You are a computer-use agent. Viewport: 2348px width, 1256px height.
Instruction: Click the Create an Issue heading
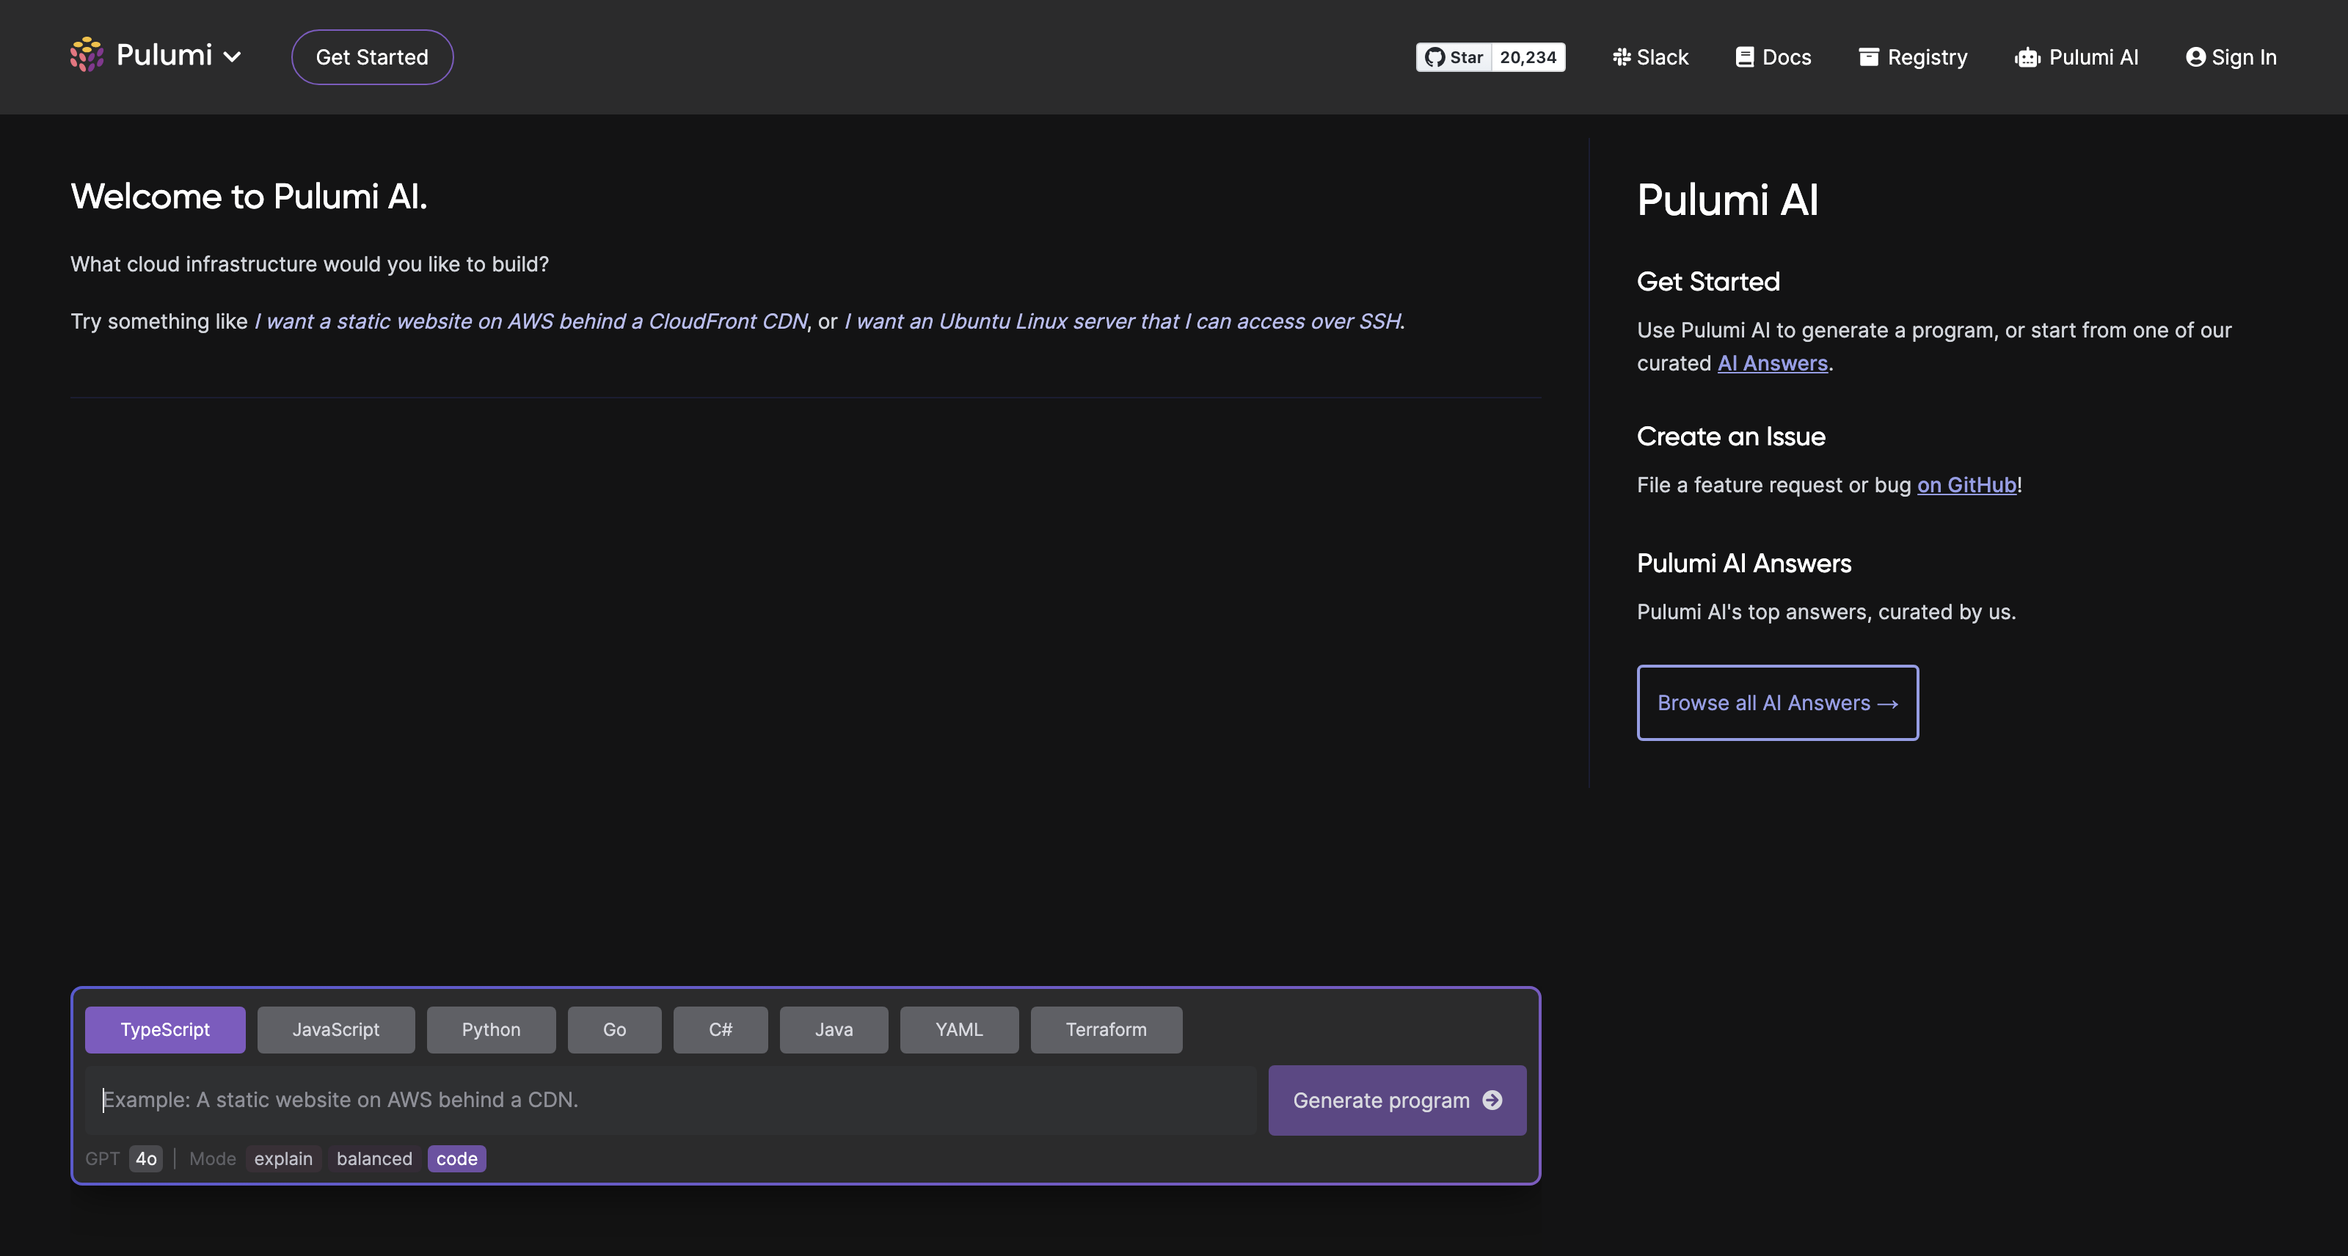tap(1731, 437)
